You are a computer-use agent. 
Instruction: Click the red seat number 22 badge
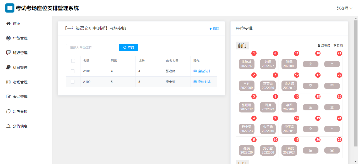click(339, 75)
